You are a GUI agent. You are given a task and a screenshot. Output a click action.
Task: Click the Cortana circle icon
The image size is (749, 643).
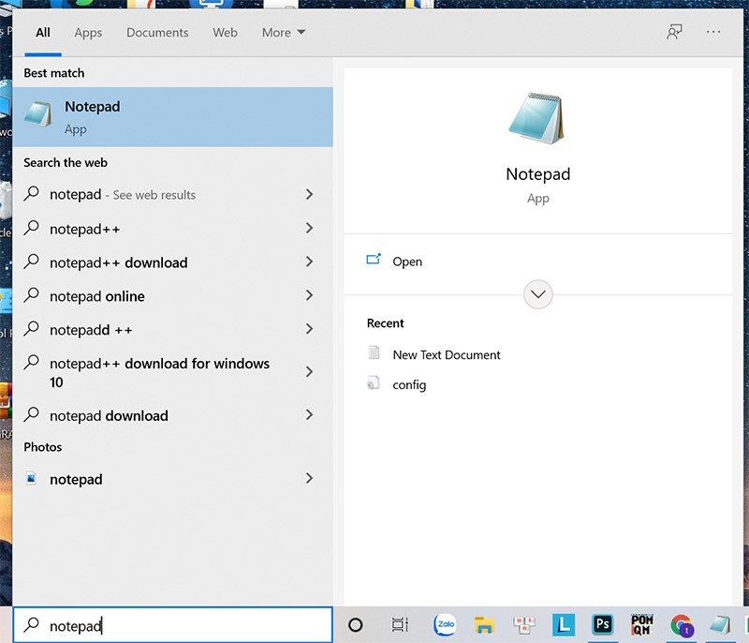point(355,625)
